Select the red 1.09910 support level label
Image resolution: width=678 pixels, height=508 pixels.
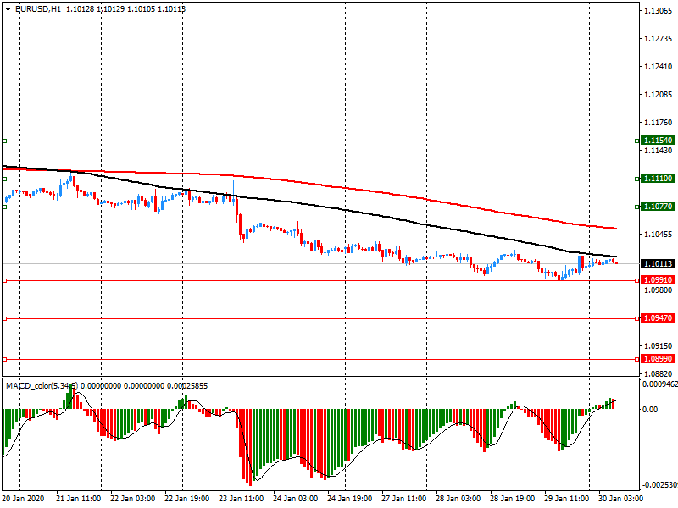[658, 280]
